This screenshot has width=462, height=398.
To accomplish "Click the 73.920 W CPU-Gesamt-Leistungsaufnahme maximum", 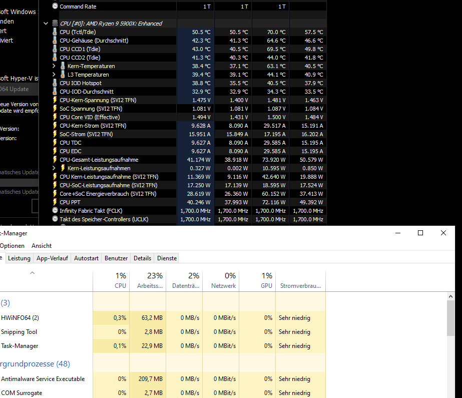I will click(274, 160).
